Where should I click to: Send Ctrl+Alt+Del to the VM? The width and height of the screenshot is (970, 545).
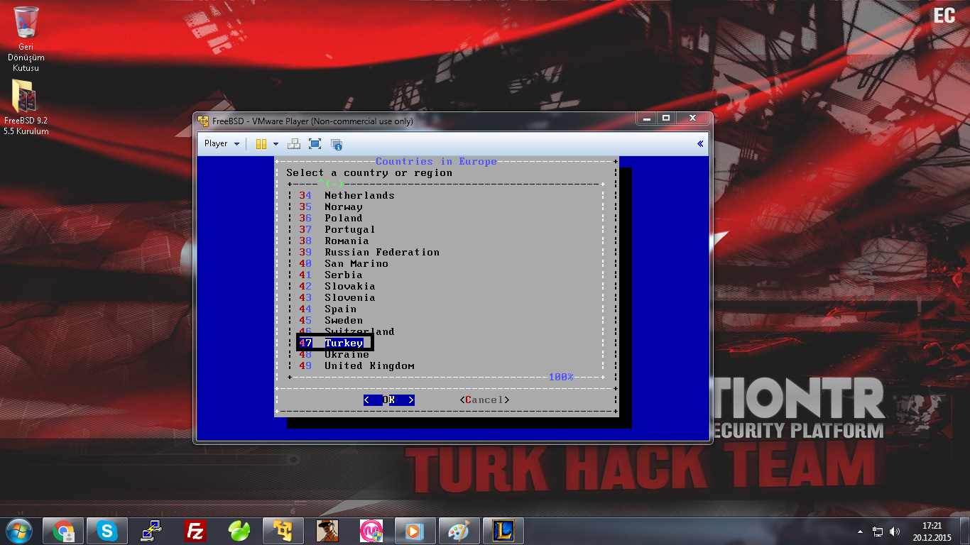pyautogui.click(x=294, y=143)
